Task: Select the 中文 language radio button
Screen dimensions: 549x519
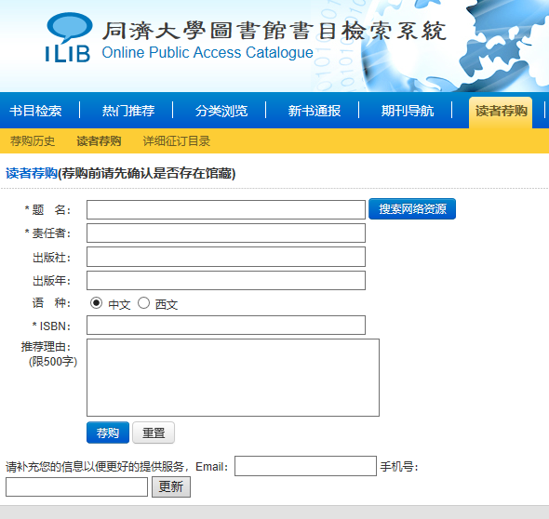Action: point(96,302)
